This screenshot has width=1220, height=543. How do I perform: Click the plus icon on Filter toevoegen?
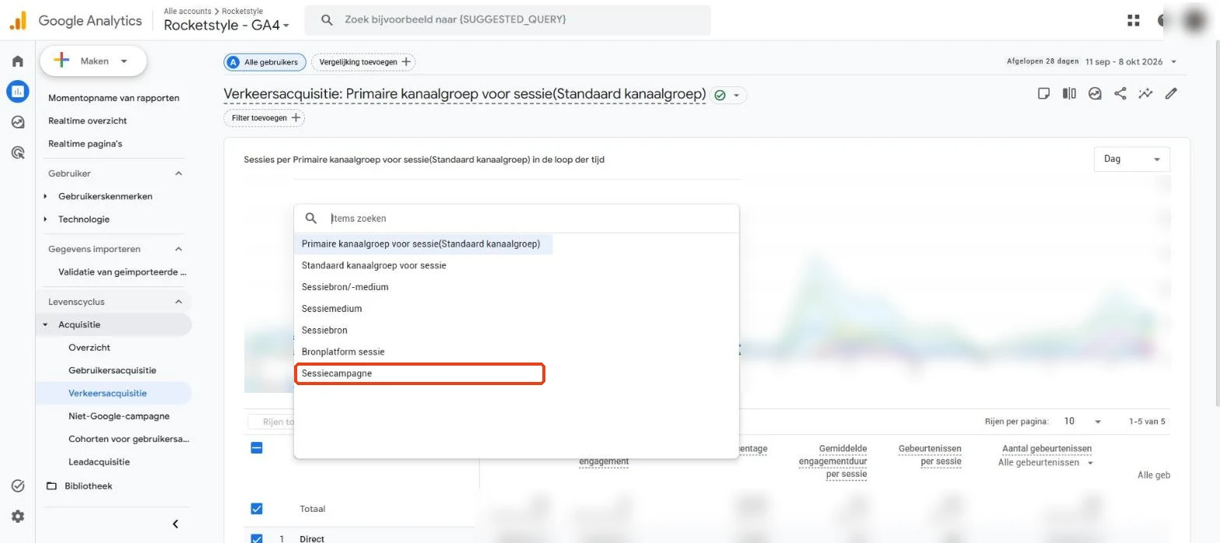[x=296, y=118]
